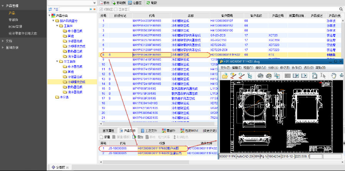Click the copy-pages icon in viewer toolbar
345x171 pixels.
[277, 76]
